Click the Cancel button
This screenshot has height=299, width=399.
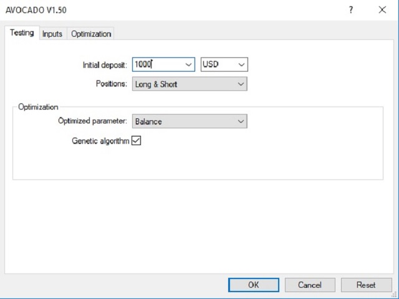coord(310,285)
